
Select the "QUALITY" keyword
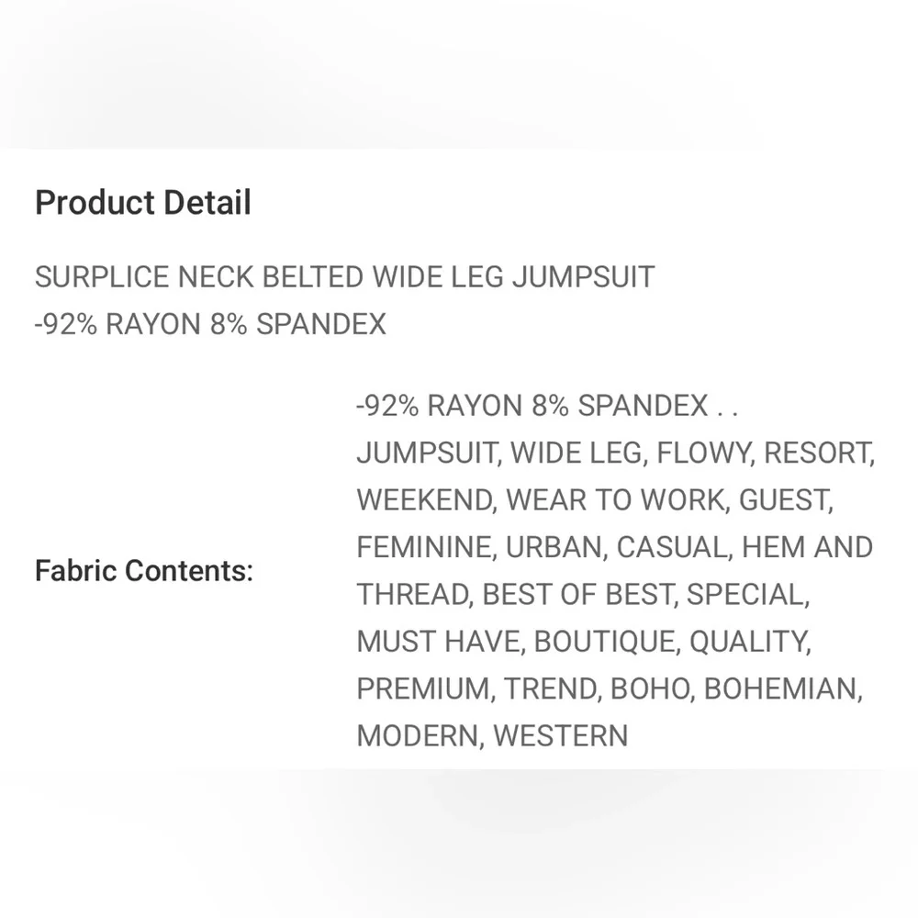[748, 642]
